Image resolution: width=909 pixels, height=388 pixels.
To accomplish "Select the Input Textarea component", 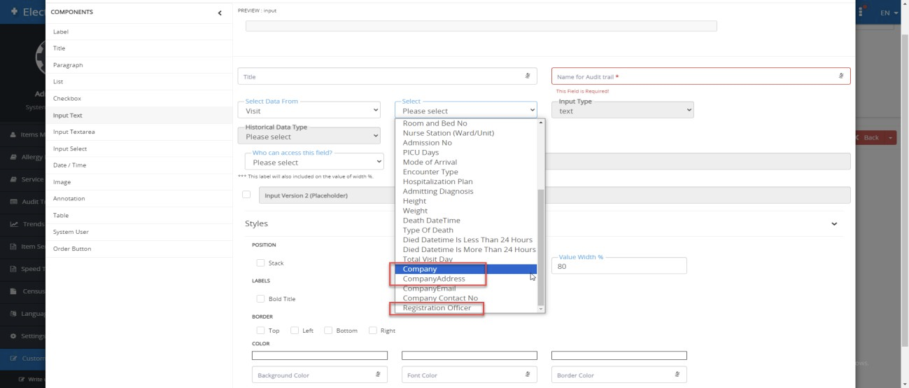I will [x=75, y=132].
